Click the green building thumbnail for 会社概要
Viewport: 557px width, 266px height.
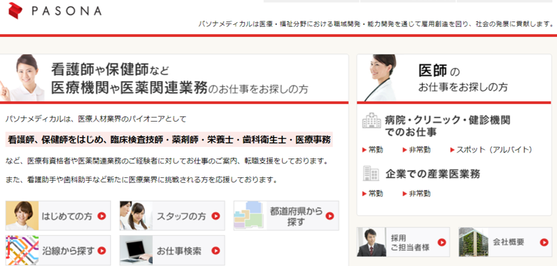[473, 242]
